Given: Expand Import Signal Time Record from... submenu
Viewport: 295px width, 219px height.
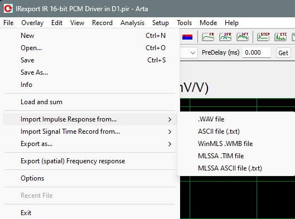Looking at the screenshot, I should [x=90, y=132].
